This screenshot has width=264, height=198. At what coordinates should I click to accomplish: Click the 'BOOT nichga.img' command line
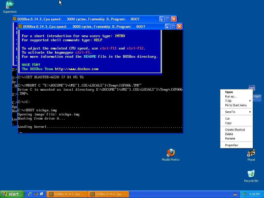coord(37,110)
